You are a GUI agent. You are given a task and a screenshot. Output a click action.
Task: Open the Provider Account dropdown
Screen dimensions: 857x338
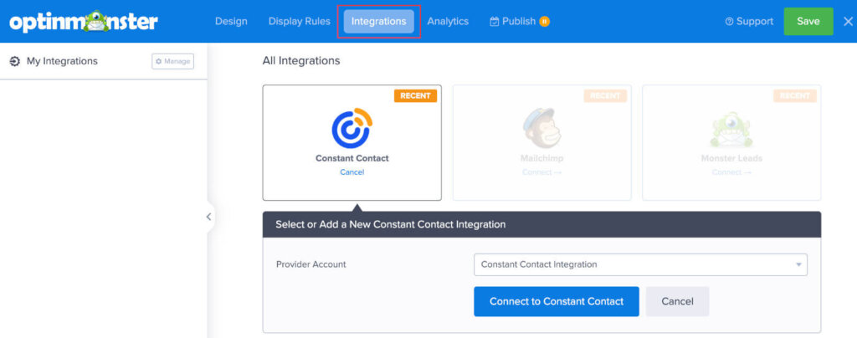click(640, 264)
